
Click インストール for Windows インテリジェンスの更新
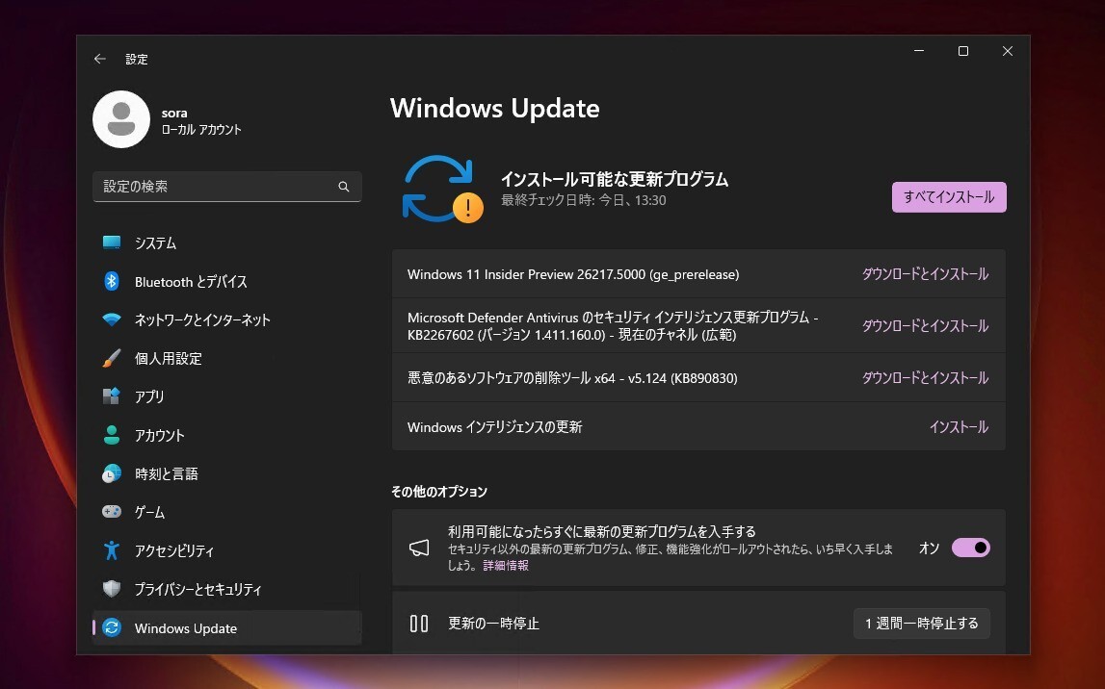pos(959,426)
